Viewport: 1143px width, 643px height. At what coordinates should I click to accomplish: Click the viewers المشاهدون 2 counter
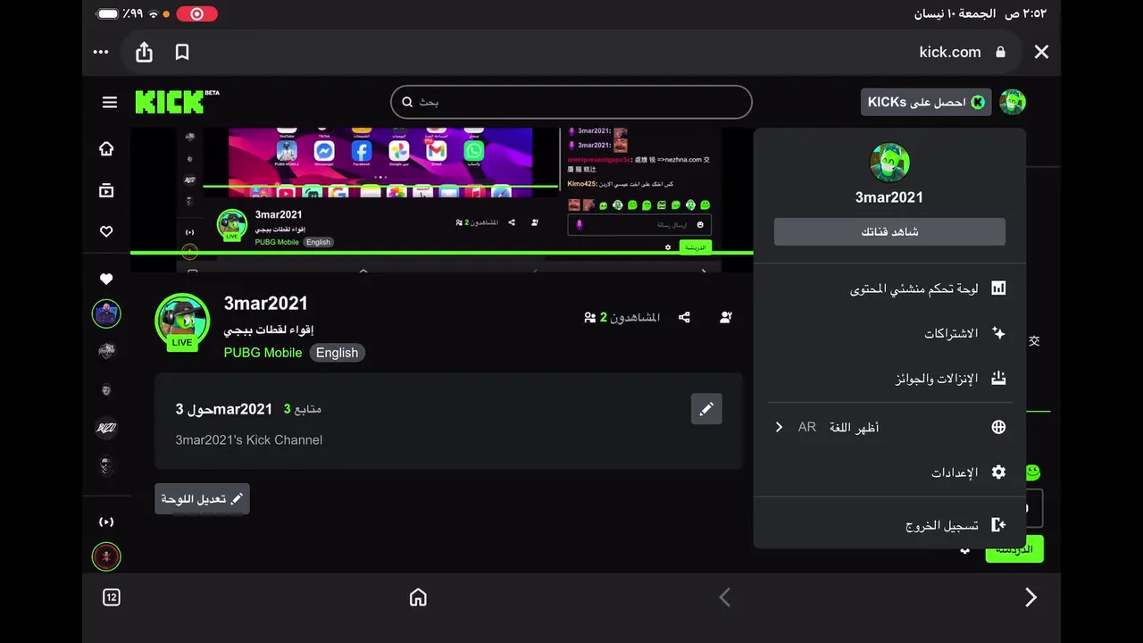tap(622, 317)
